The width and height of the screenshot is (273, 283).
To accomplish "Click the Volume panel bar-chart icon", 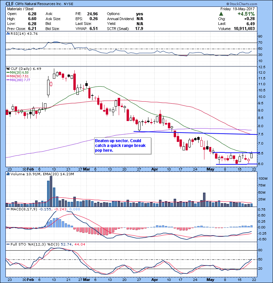I will (x=8, y=174).
